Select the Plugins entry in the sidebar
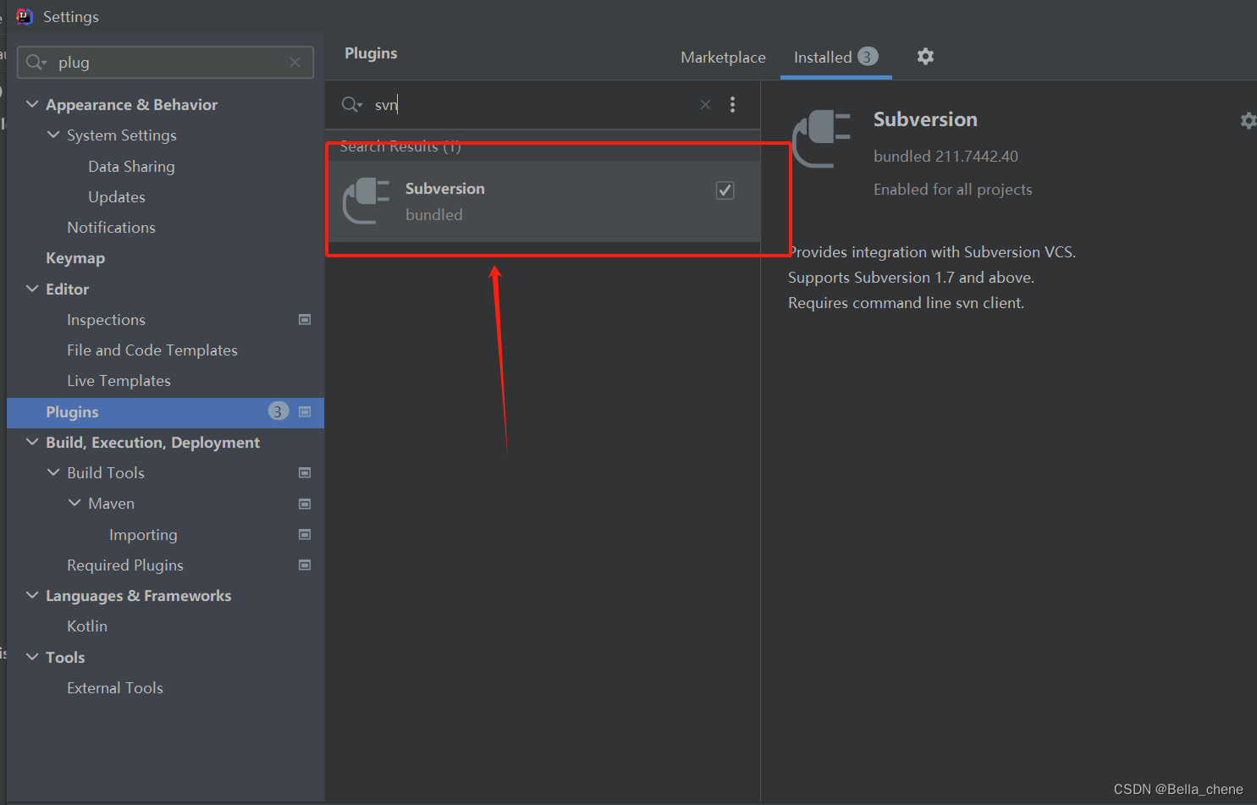The width and height of the screenshot is (1257, 805). (x=165, y=412)
